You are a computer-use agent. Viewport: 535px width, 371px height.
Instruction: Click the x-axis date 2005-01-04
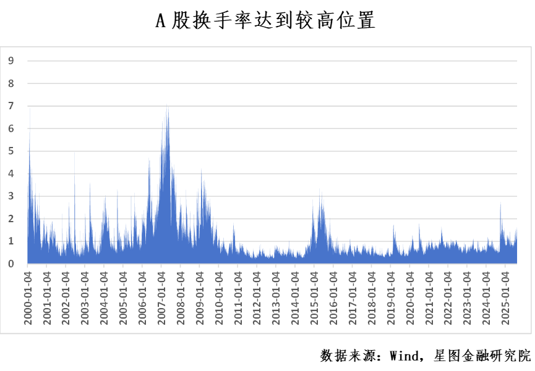click(123, 298)
